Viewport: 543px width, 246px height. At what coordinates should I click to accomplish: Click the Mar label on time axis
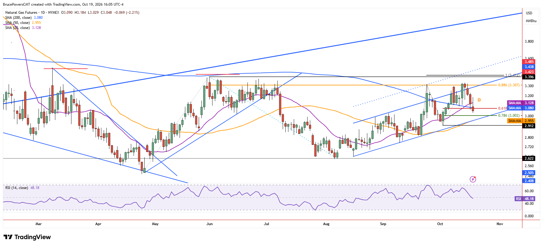[39, 224]
